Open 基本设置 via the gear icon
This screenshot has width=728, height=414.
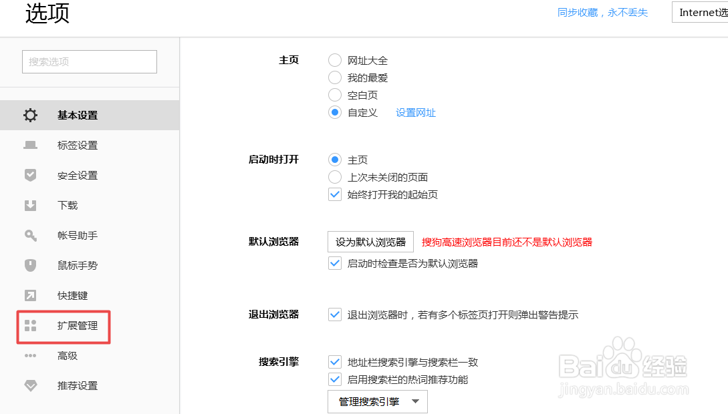click(30, 115)
